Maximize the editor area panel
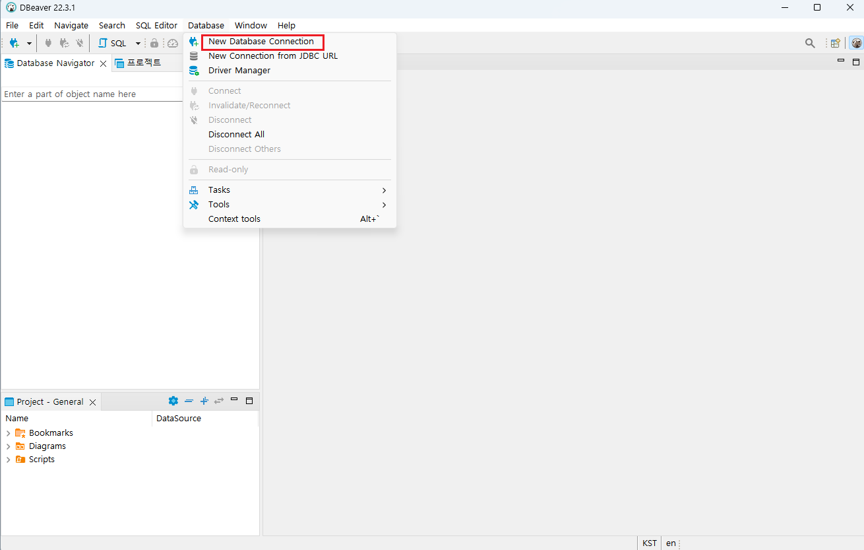This screenshot has height=550, width=864. click(x=856, y=62)
